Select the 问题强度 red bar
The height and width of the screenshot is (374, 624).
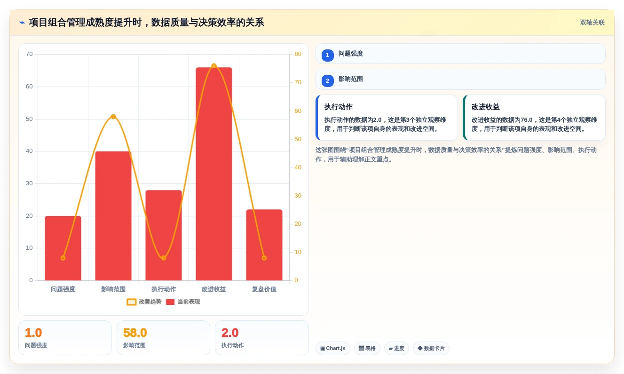[x=63, y=248]
